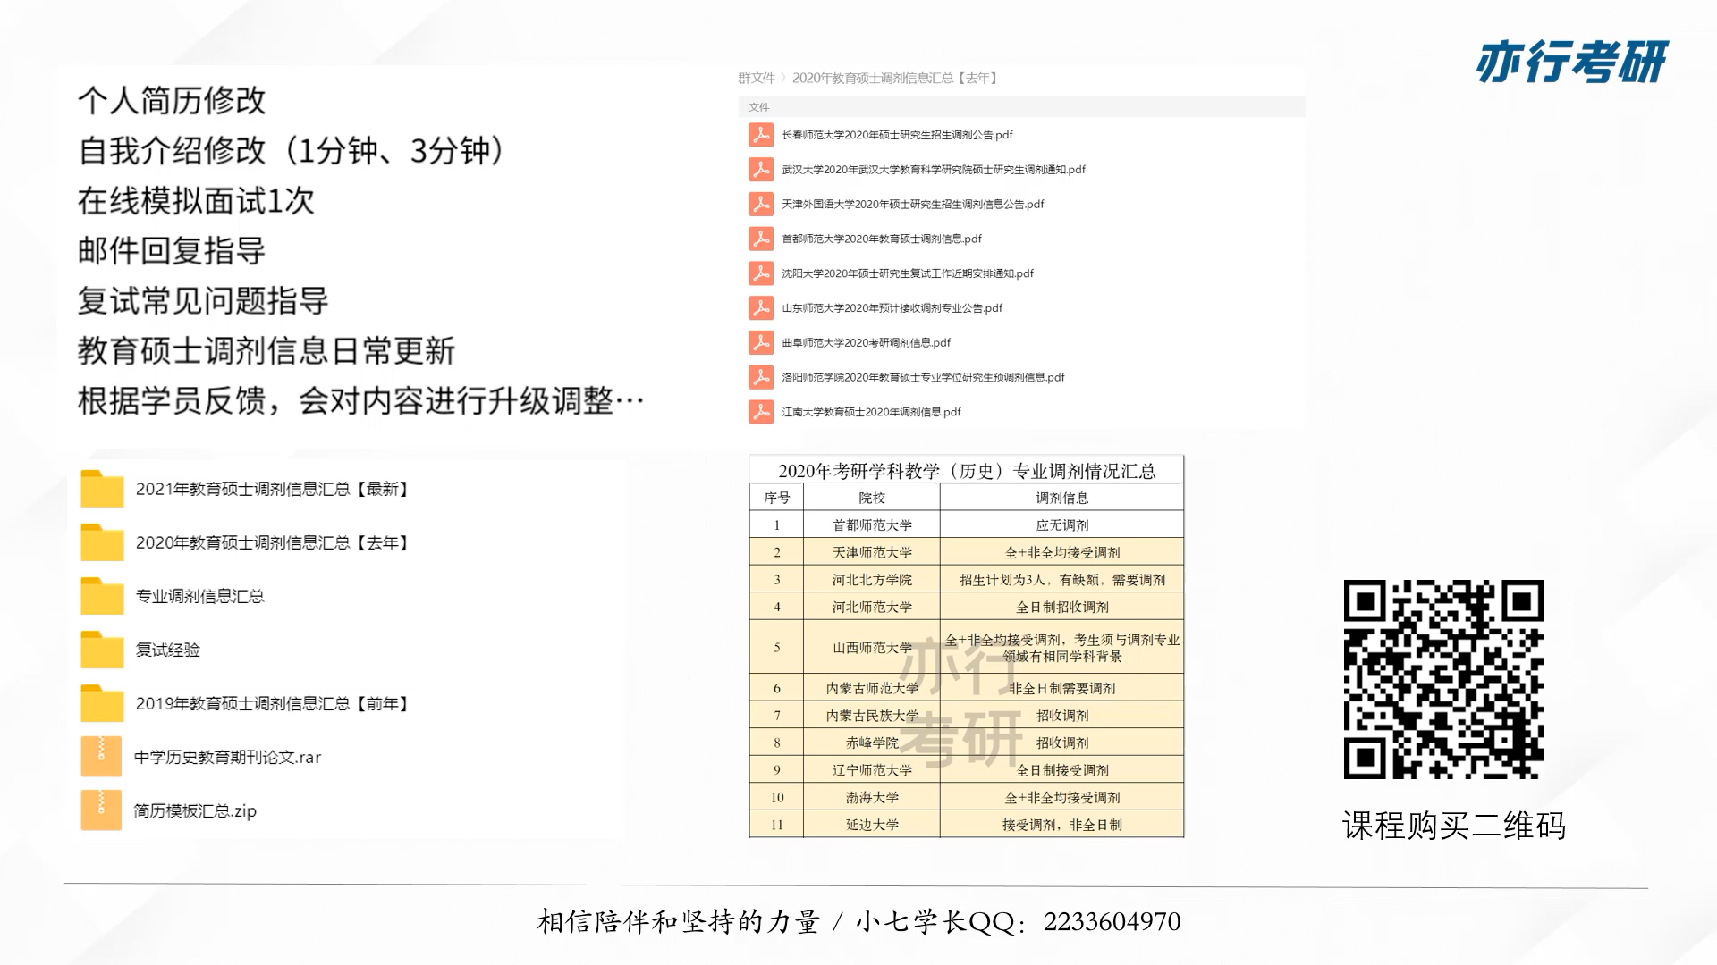
Task: Click the 个人简历修改 line
Action: point(172,101)
